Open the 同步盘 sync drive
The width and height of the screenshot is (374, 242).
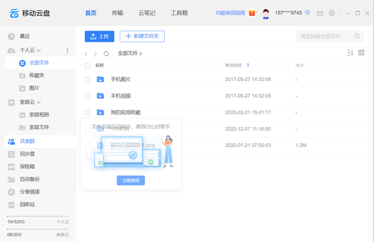pos(27,154)
